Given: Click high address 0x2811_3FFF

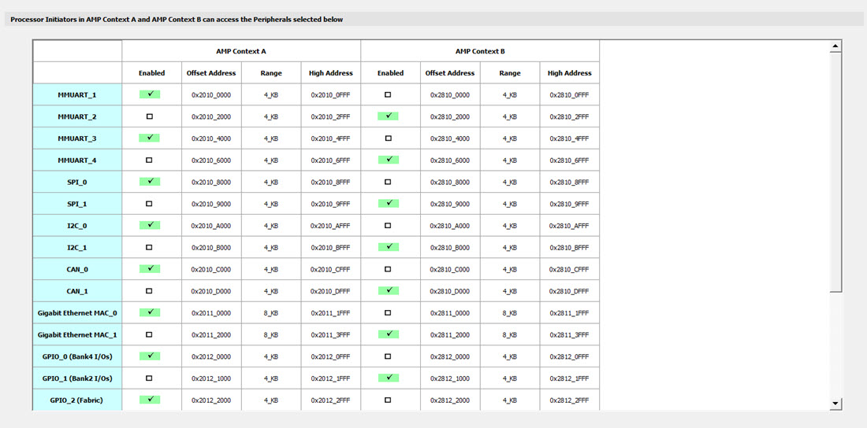Looking at the screenshot, I should tap(570, 334).
